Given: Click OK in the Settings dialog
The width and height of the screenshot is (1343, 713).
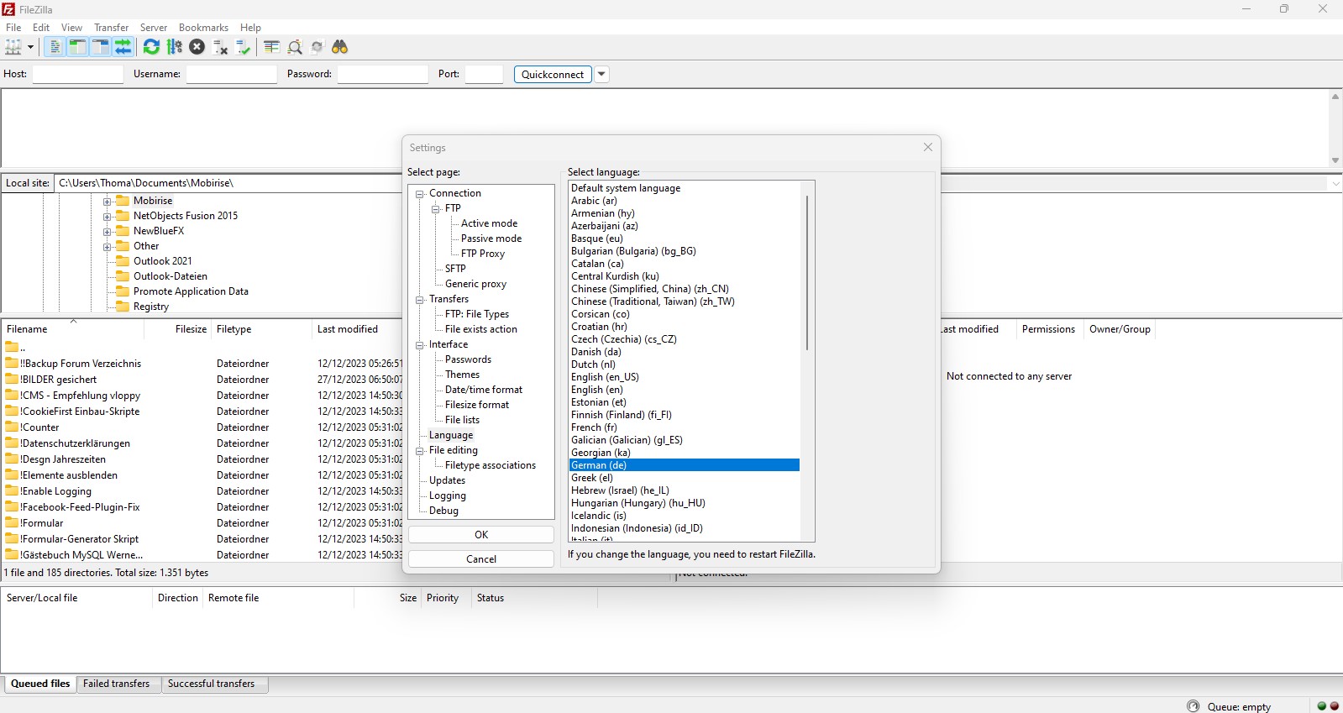Looking at the screenshot, I should [x=480, y=535].
